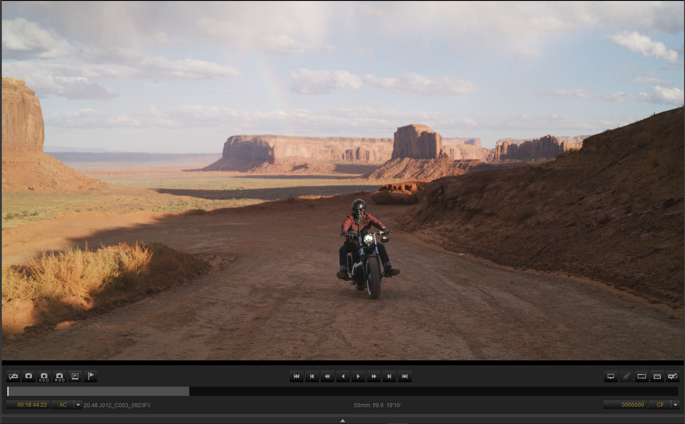
Task: Click the monitor display icon
Action: [x=611, y=376]
